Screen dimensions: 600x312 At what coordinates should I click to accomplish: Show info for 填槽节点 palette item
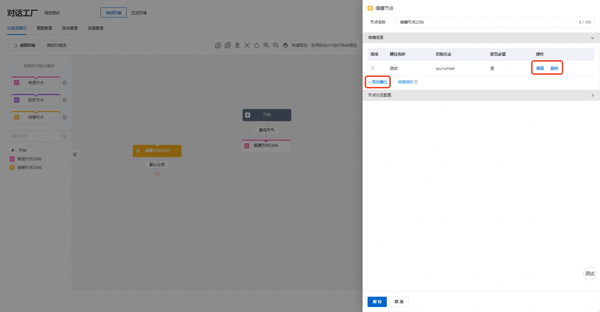65,117
